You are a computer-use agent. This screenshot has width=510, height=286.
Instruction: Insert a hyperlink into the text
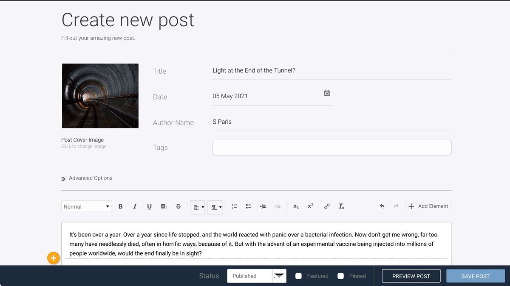[326, 206]
